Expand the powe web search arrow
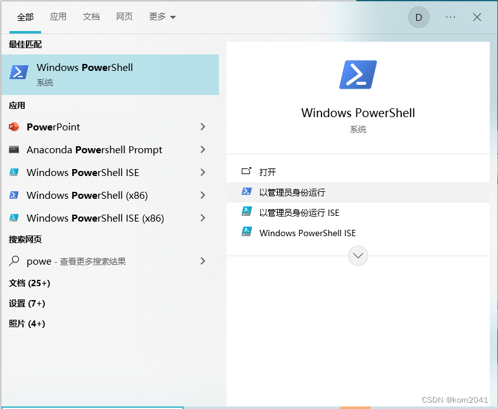498x409 pixels. pyautogui.click(x=203, y=261)
